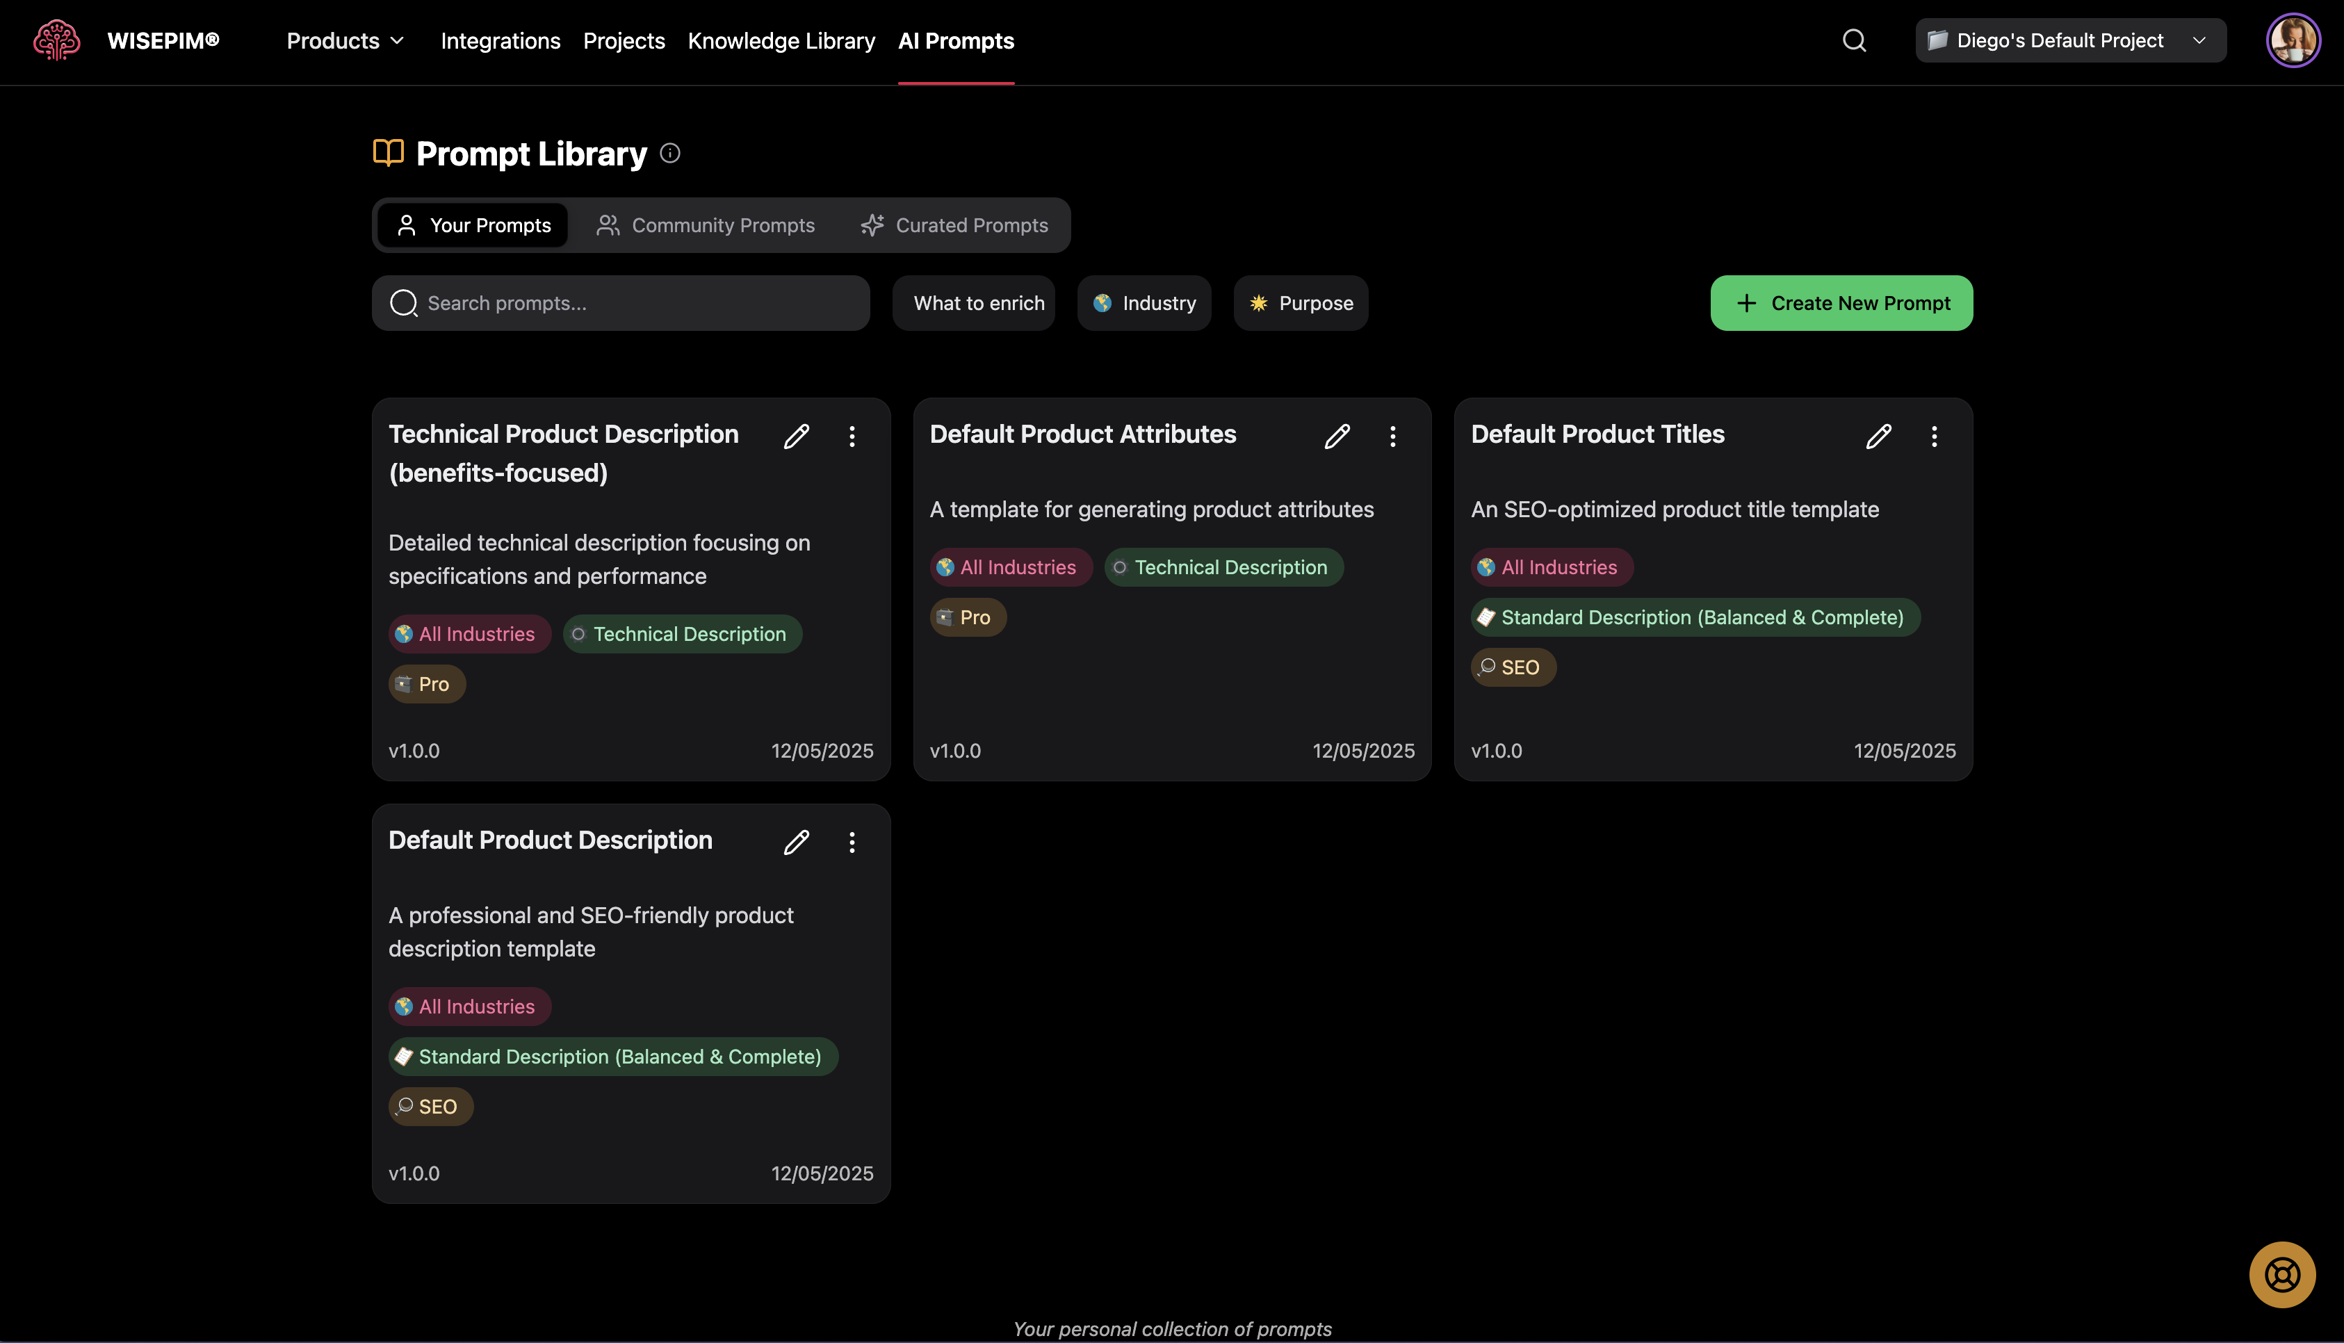Click the Create New Prompt button
The width and height of the screenshot is (2344, 1343).
1841,304
